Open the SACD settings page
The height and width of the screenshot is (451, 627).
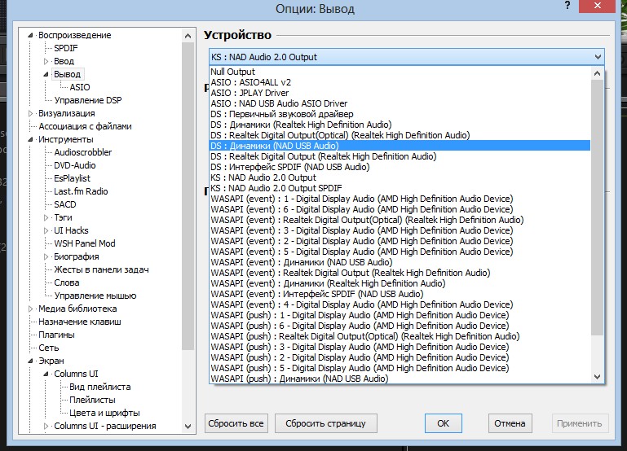[64, 204]
